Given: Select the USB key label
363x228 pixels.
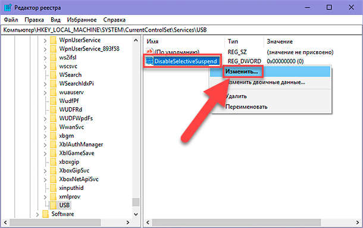Looking at the screenshot, I should tap(64, 205).
